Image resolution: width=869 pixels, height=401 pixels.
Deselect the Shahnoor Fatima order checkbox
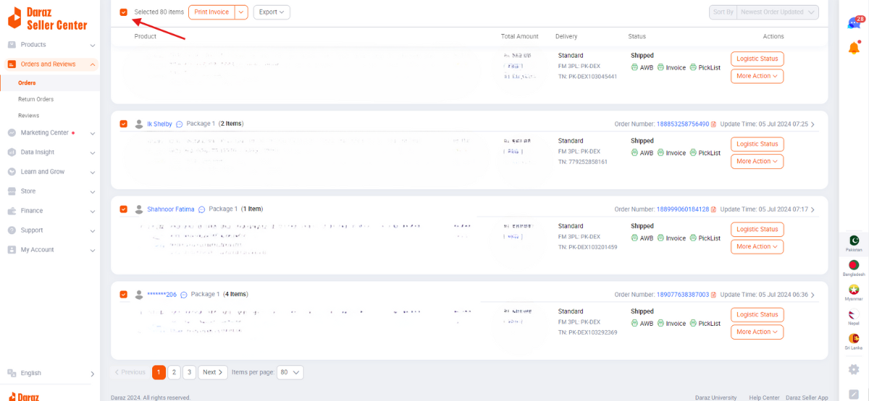(124, 210)
